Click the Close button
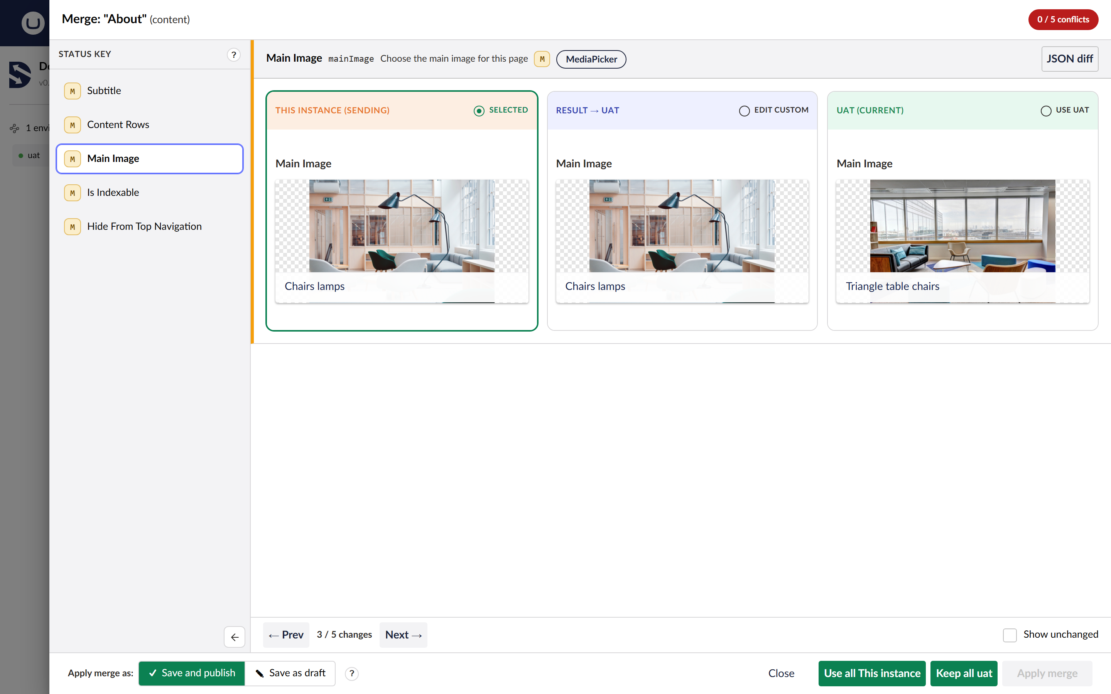Image resolution: width=1111 pixels, height=694 pixels. pyautogui.click(x=781, y=673)
